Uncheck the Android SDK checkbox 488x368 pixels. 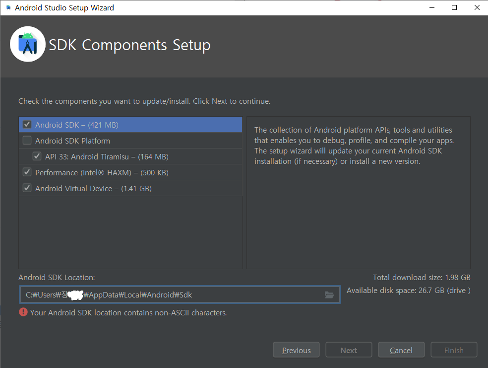[27, 124]
